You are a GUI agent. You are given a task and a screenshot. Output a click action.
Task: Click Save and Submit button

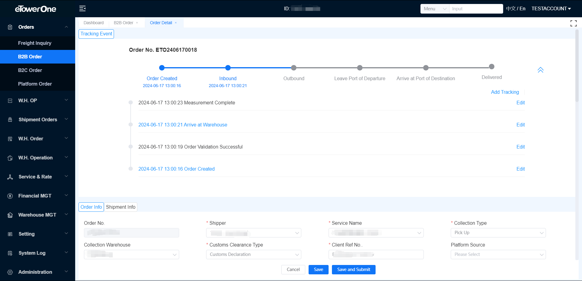(x=353, y=270)
